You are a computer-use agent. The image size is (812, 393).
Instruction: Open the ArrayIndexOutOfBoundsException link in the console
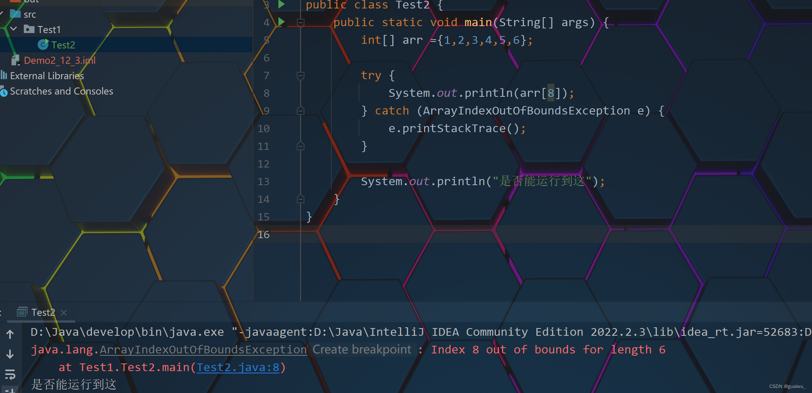[x=203, y=350]
